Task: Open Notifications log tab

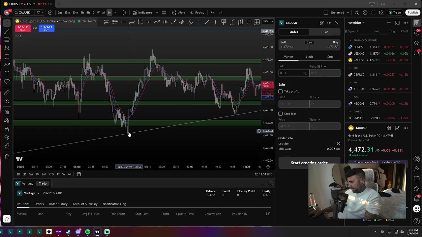Action: (114, 204)
